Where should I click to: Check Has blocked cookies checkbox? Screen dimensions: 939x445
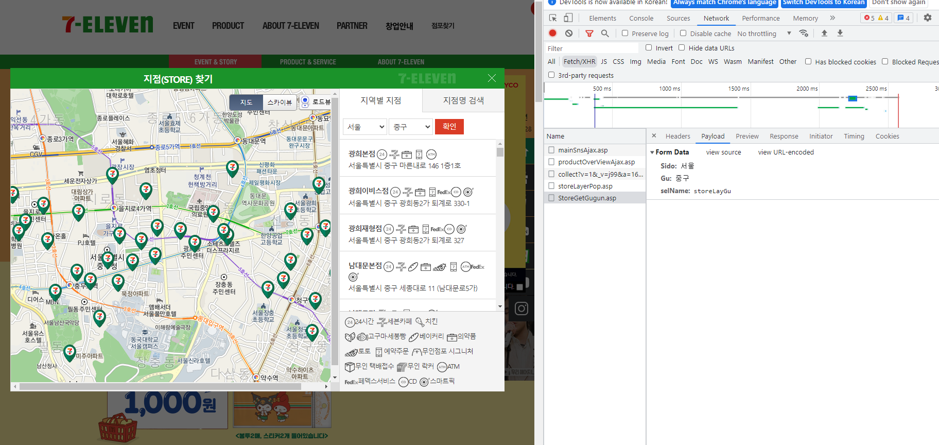(808, 61)
